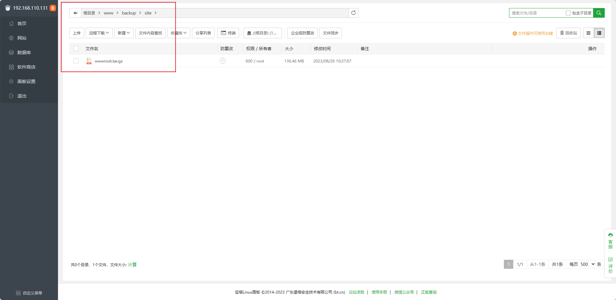Image resolution: width=616 pixels, height=300 pixels.
Task: Enable include subdirectories (包含子目录) checkbox
Action: [568, 13]
